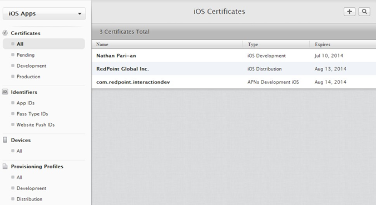Show Development certificates
The height and width of the screenshot is (205, 376).
(31, 66)
